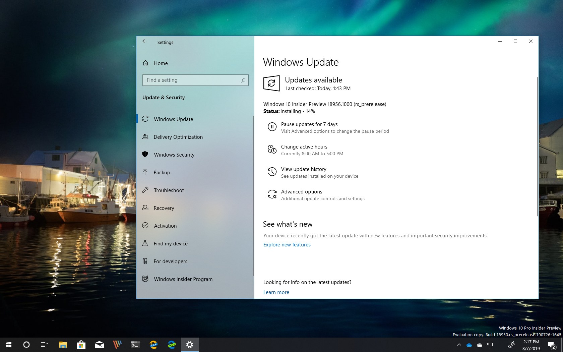Click the Settings gear on taskbar
Image resolution: width=563 pixels, height=352 pixels.
[190, 345]
